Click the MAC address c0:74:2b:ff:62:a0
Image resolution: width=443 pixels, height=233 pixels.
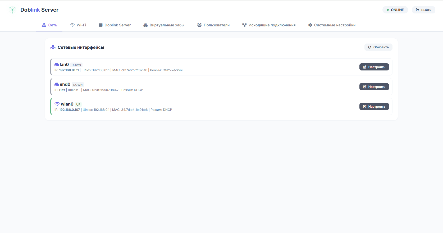click(134, 70)
